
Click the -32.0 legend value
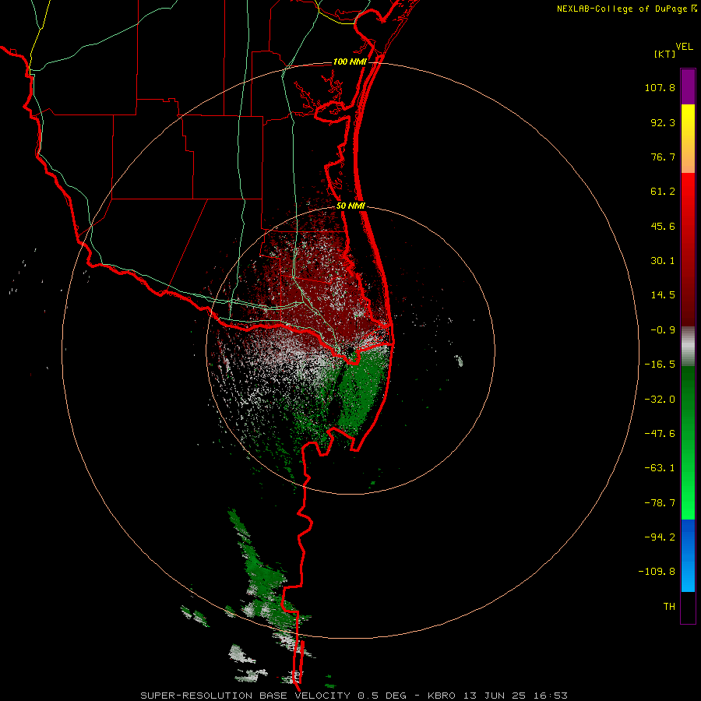click(x=660, y=400)
